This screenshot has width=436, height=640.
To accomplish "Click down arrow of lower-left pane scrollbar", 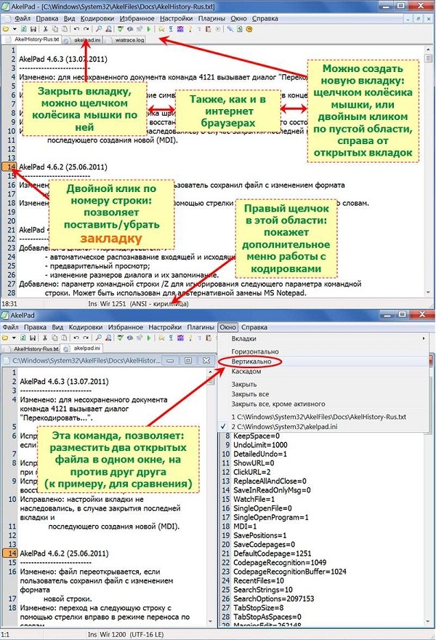I will pos(211,621).
